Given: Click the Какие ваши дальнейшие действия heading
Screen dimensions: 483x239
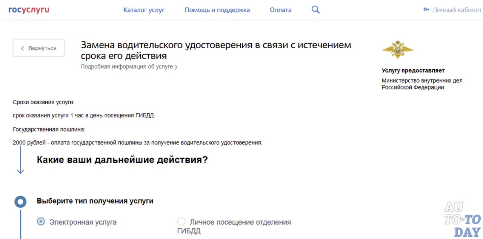Looking at the screenshot, I should [122, 160].
